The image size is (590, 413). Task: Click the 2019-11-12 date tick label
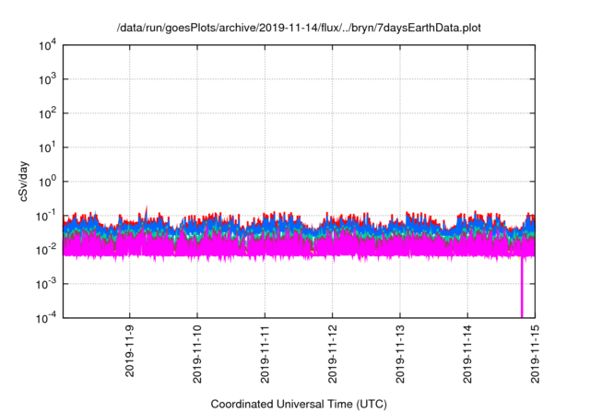tap(332, 354)
